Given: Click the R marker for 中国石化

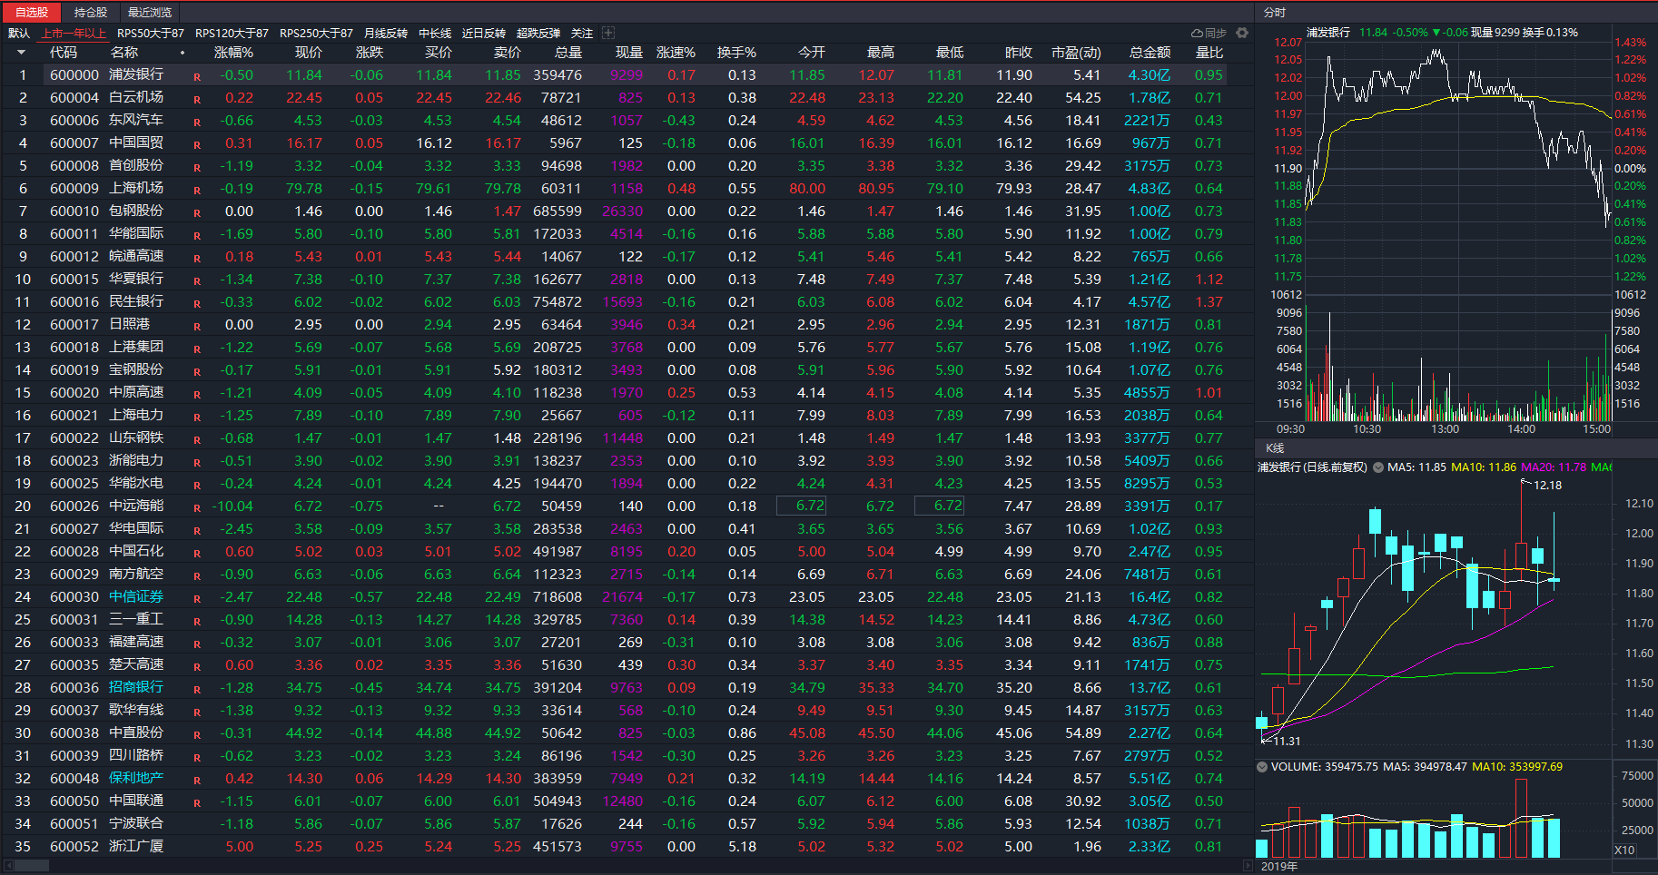Looking at the screenshot, I should (197, 553).
